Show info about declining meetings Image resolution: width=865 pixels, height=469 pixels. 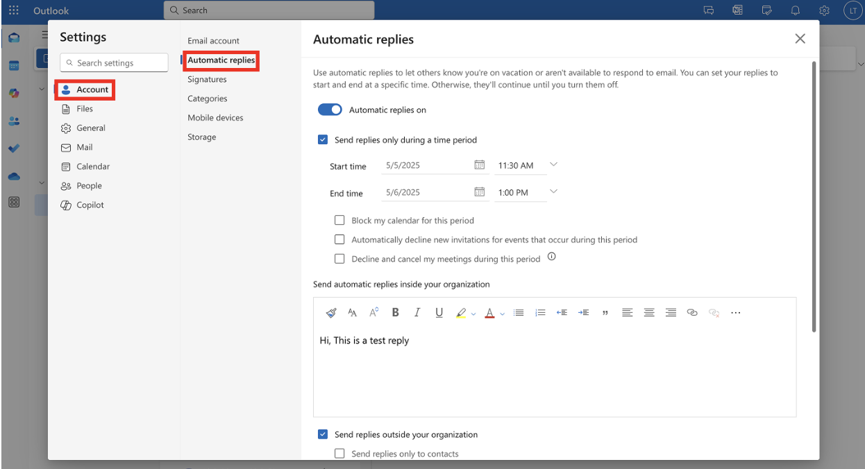tap(552, 257)
